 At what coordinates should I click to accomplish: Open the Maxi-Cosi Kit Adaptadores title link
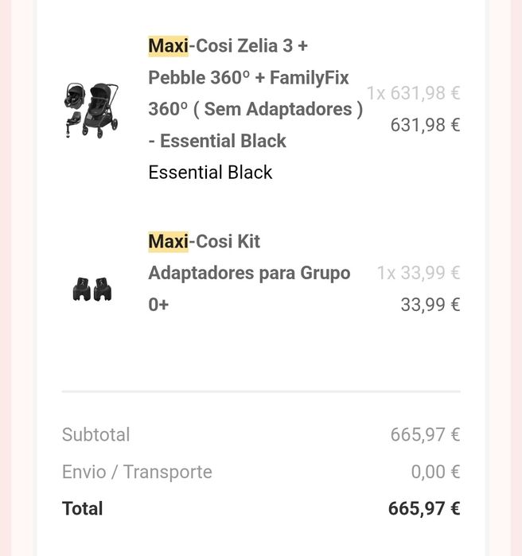[x=248, y=273]
